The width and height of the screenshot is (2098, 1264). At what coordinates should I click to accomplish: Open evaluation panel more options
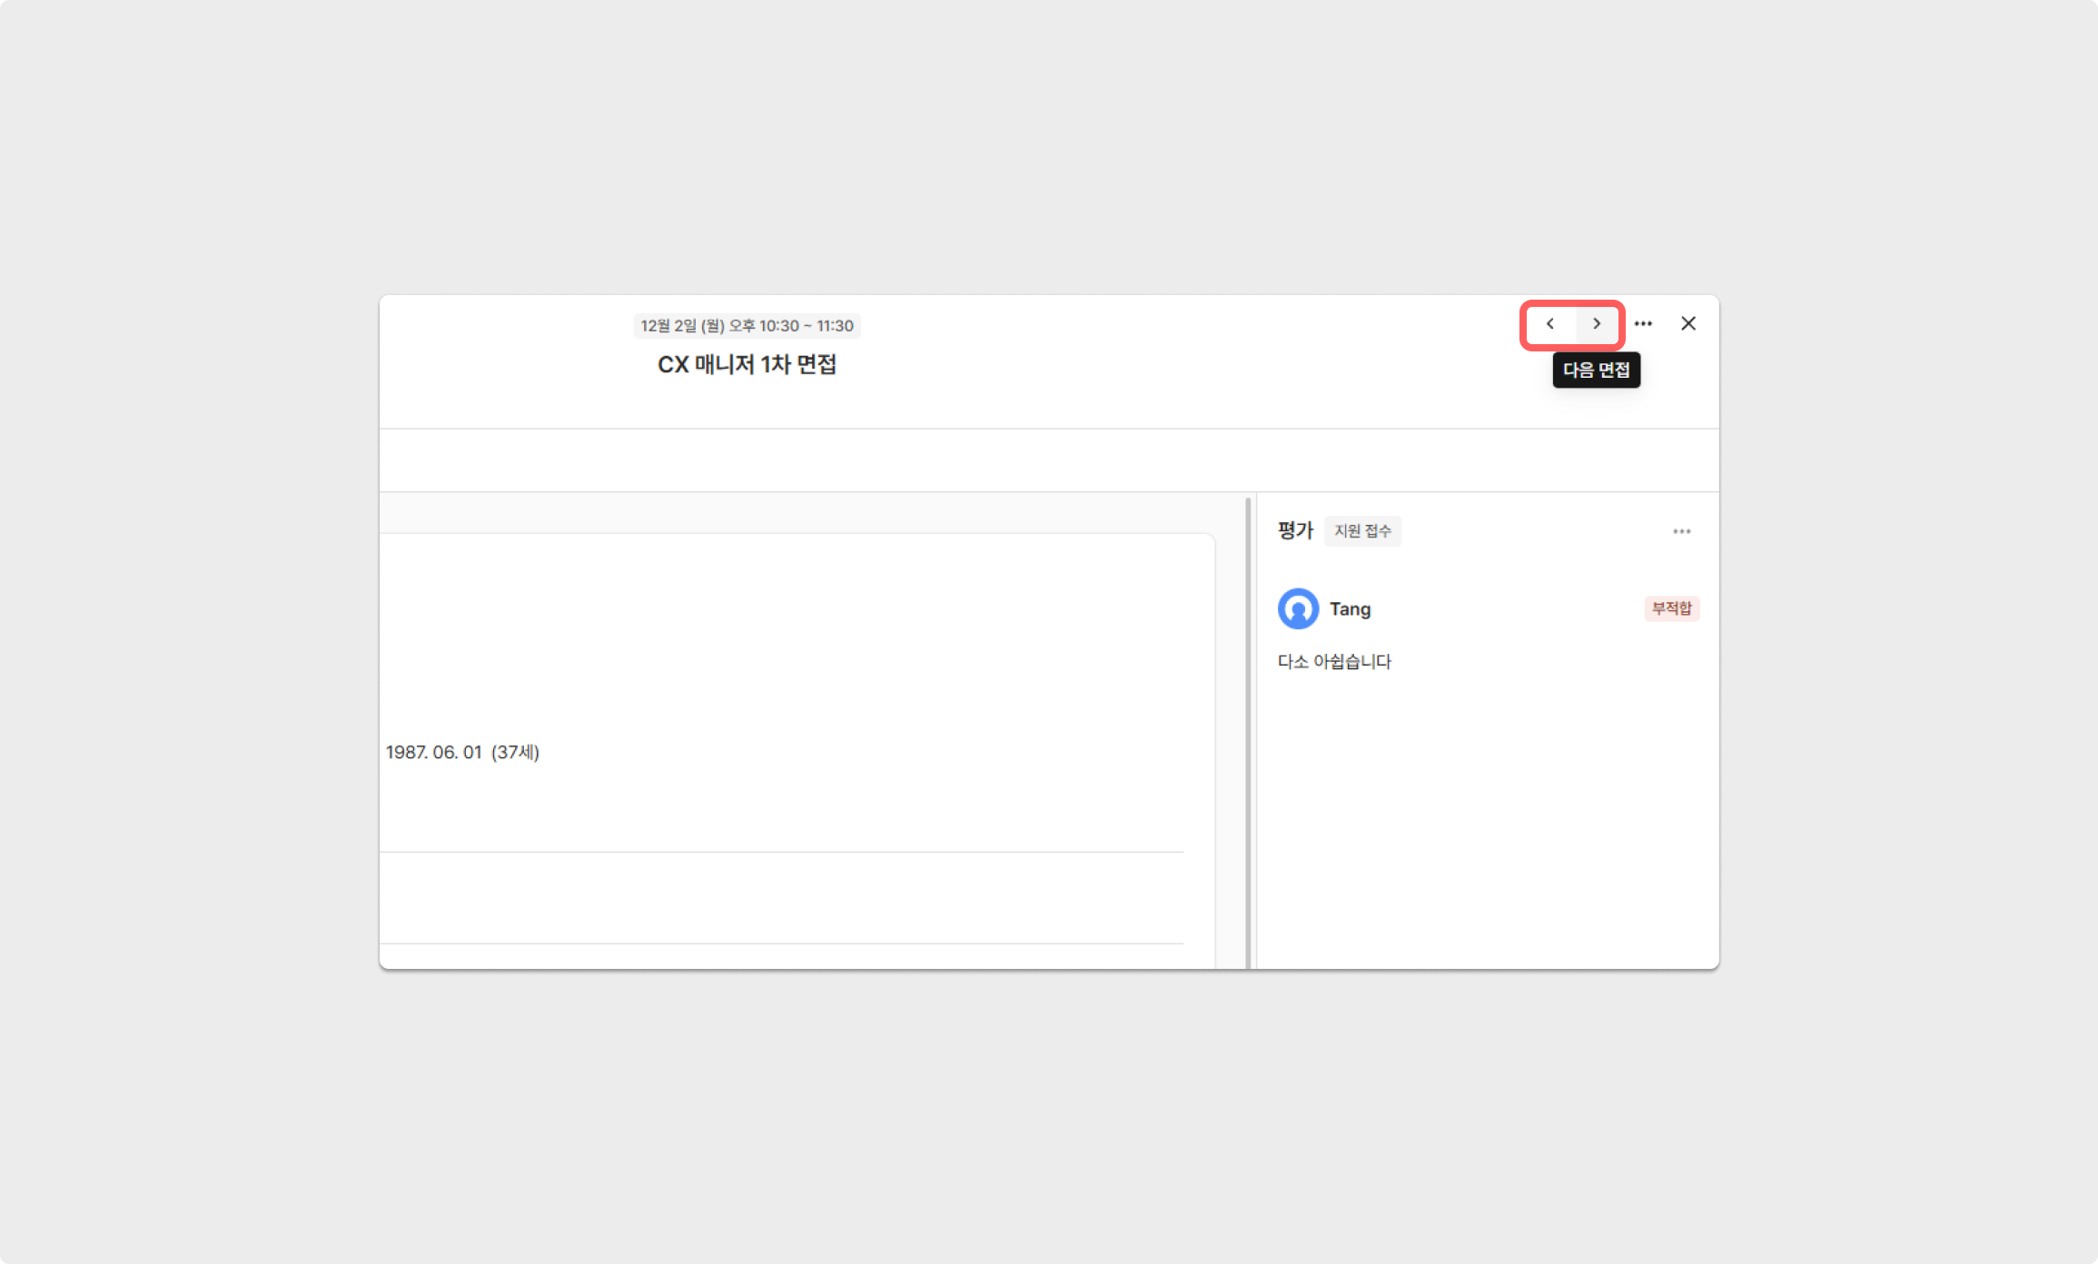[1681, 532]
